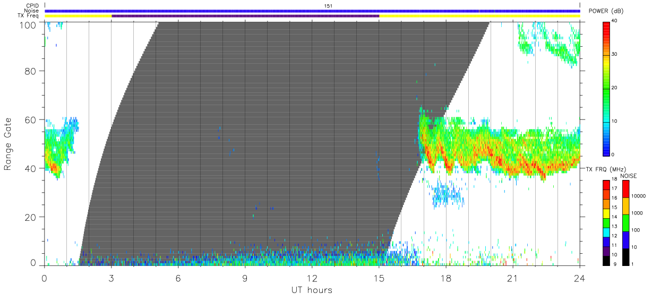
Task: Click the TX Freq row label
Action: click(x=29, y=15)
